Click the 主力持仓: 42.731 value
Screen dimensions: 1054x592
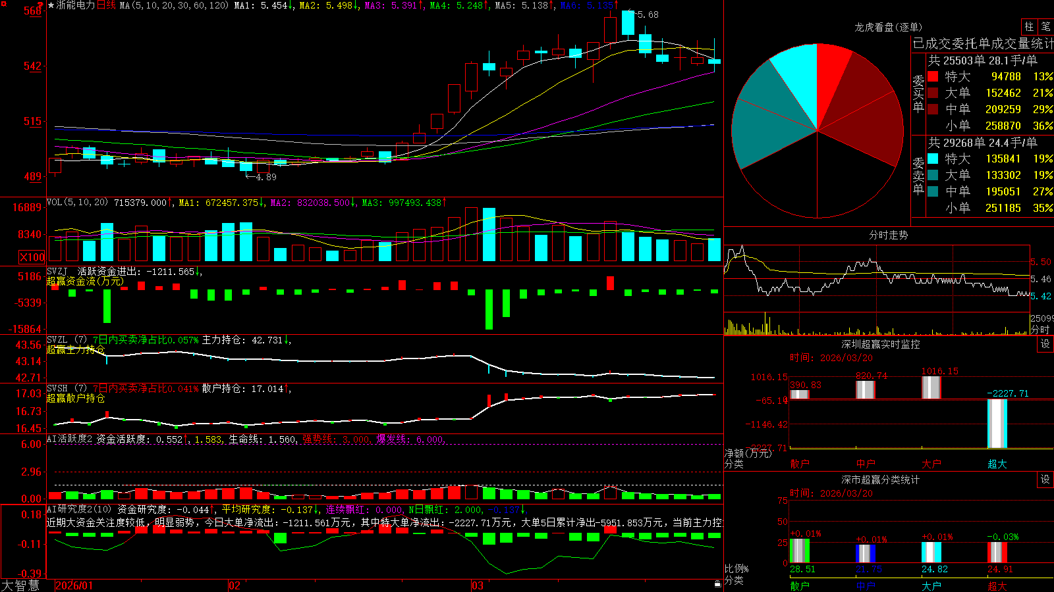coord(242,340)
